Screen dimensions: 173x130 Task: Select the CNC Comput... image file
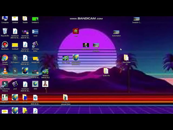[x=96, y=48]
